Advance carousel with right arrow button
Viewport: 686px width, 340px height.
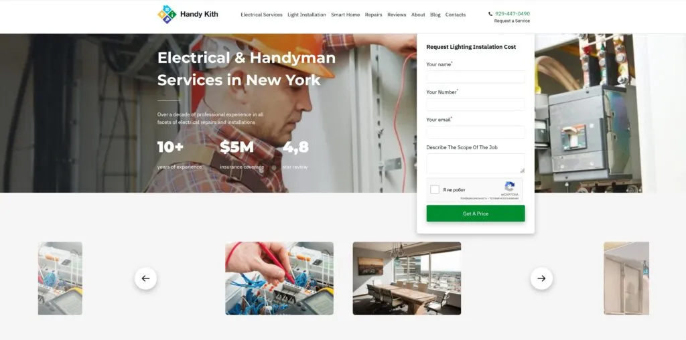(541, 278)
